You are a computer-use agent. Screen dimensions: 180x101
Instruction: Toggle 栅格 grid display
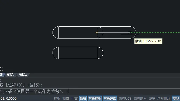(66, 99)
